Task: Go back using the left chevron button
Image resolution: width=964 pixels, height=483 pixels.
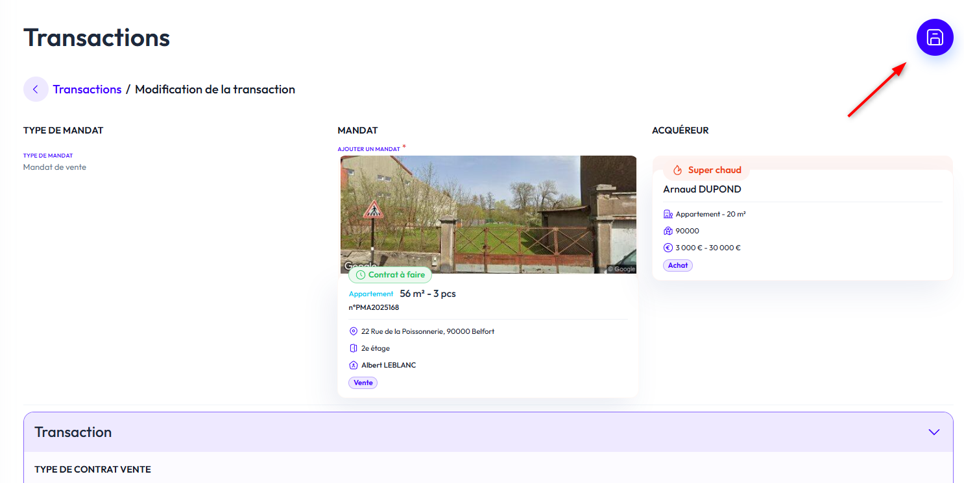Action: pos(36,89)
